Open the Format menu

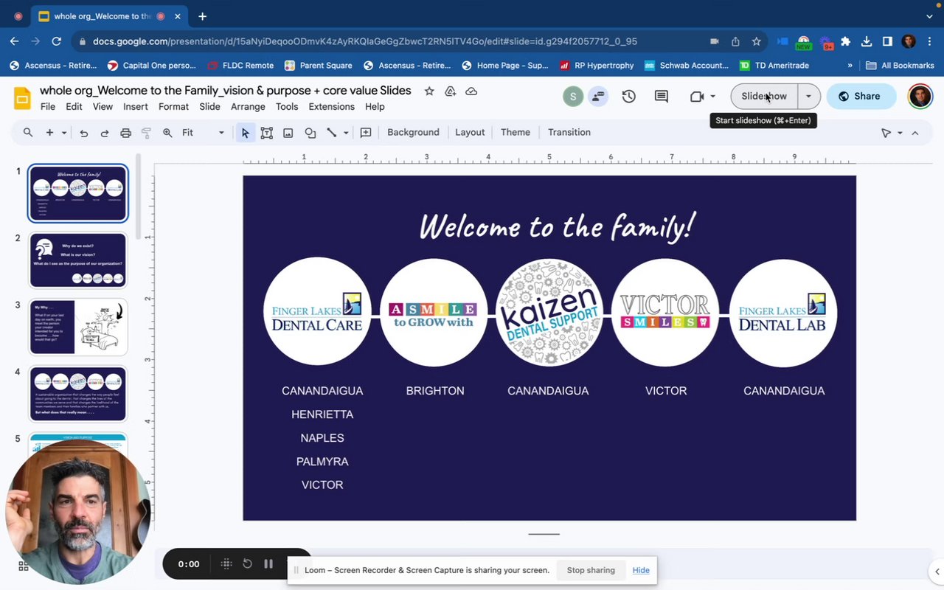173,106
